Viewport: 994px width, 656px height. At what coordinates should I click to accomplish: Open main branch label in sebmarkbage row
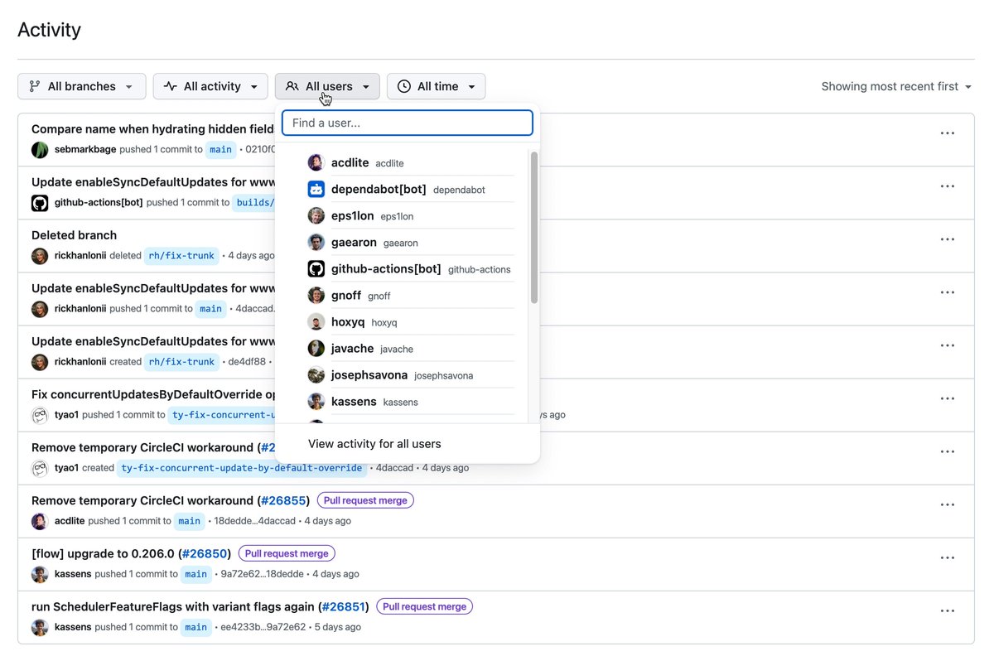coord(220,150)
